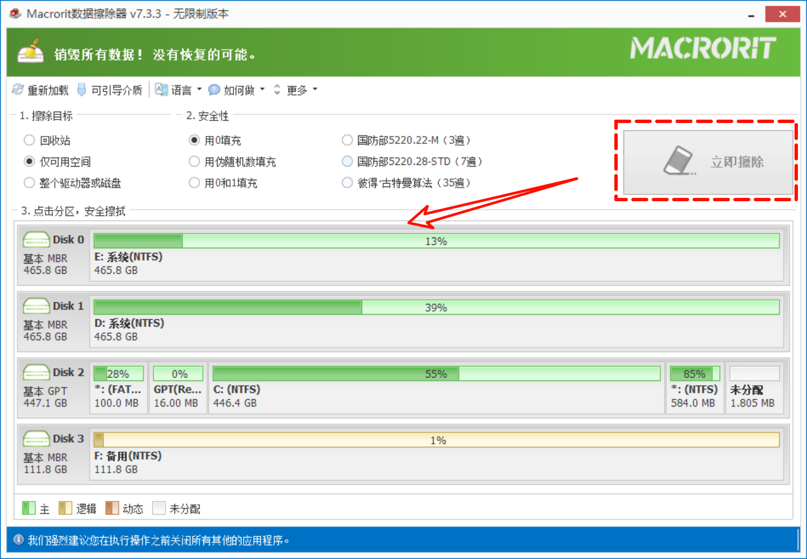Viewport: 807px width, 559px height.
Task: Open the 更多 menu label
Action: [297, 90]
